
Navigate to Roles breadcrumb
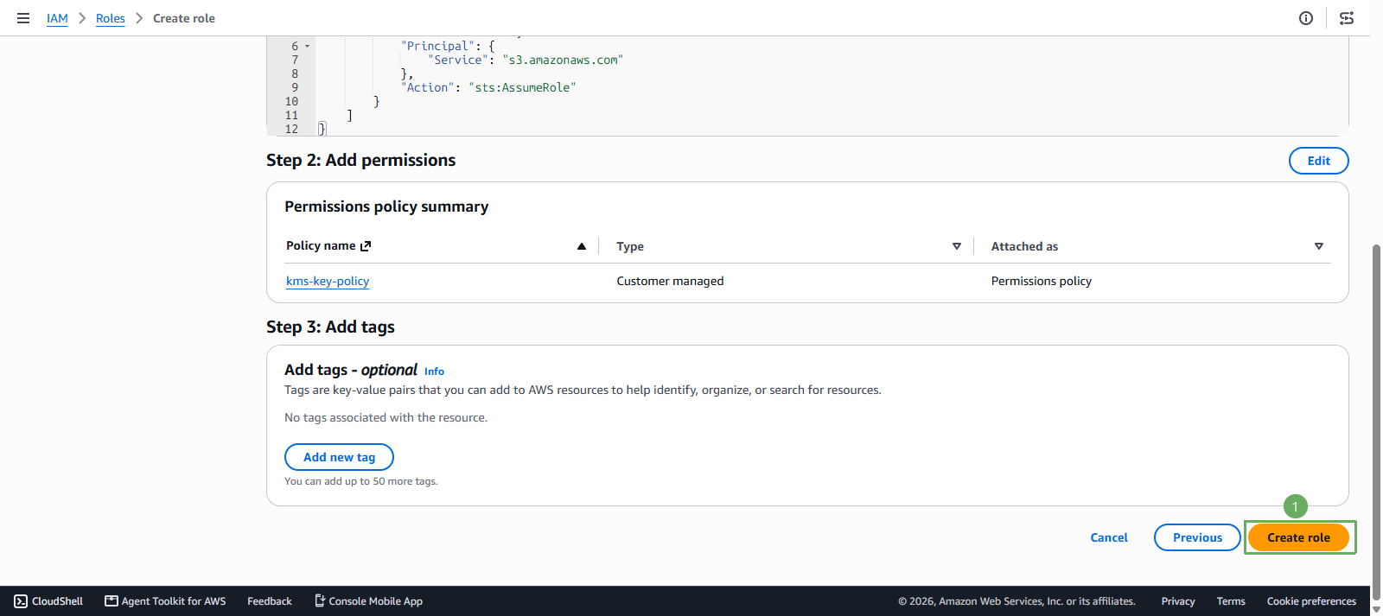click(x=111, y=18)
